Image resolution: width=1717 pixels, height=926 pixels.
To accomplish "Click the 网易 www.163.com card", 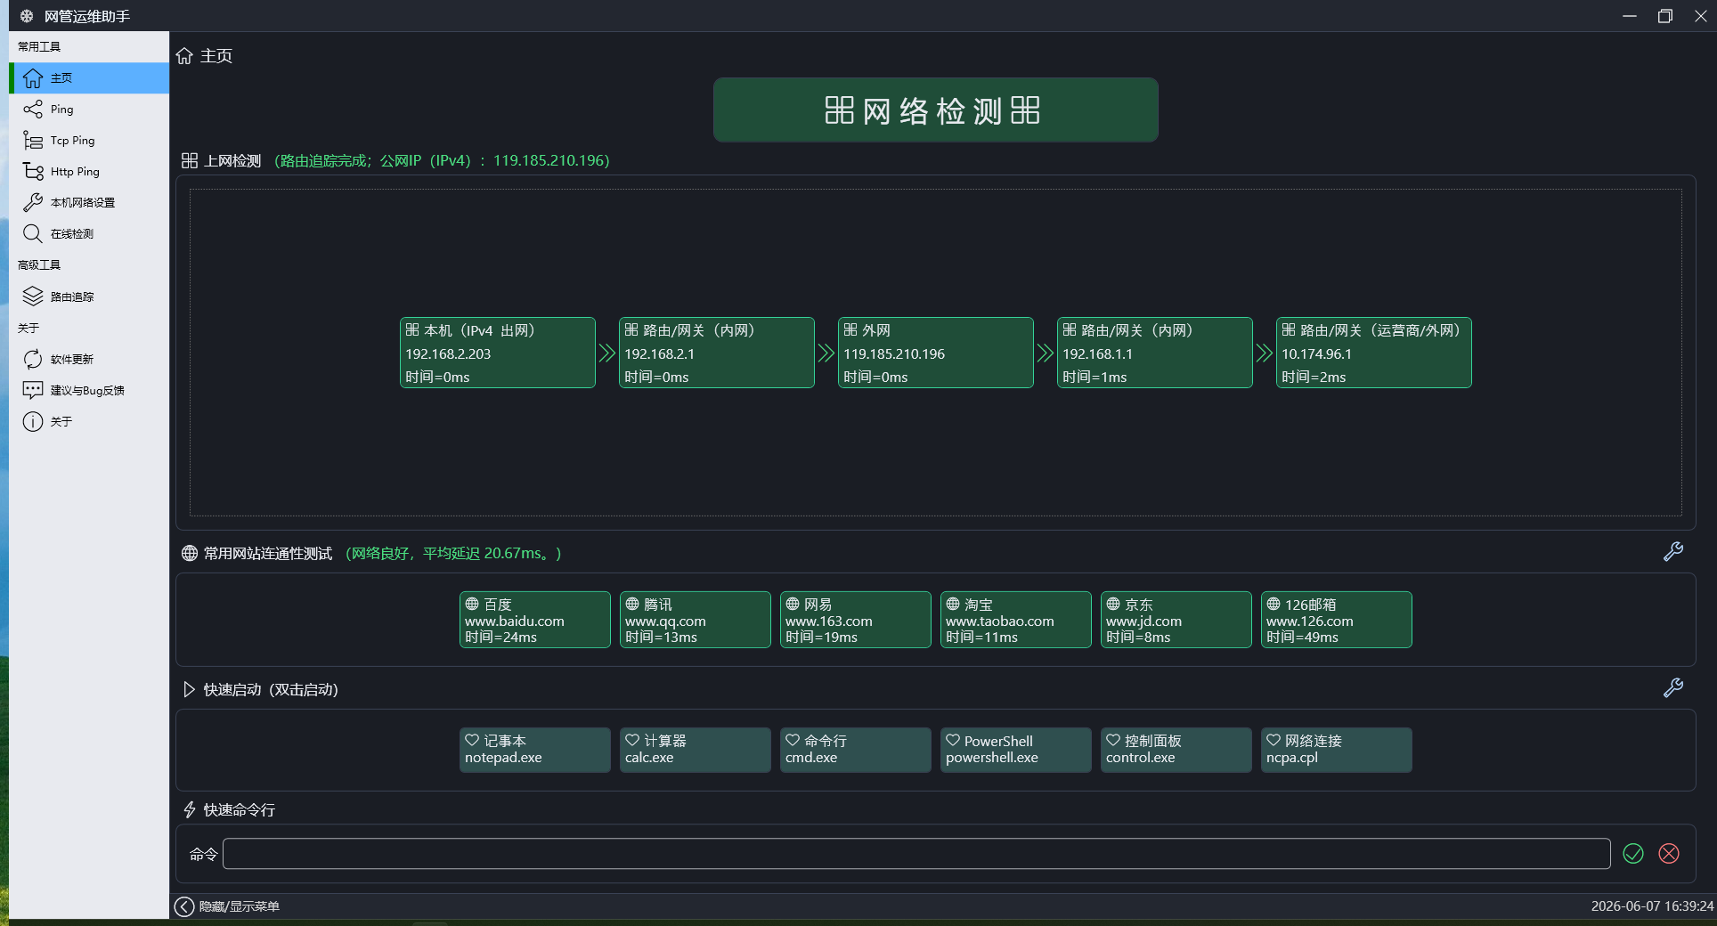I will coord(856,620).
